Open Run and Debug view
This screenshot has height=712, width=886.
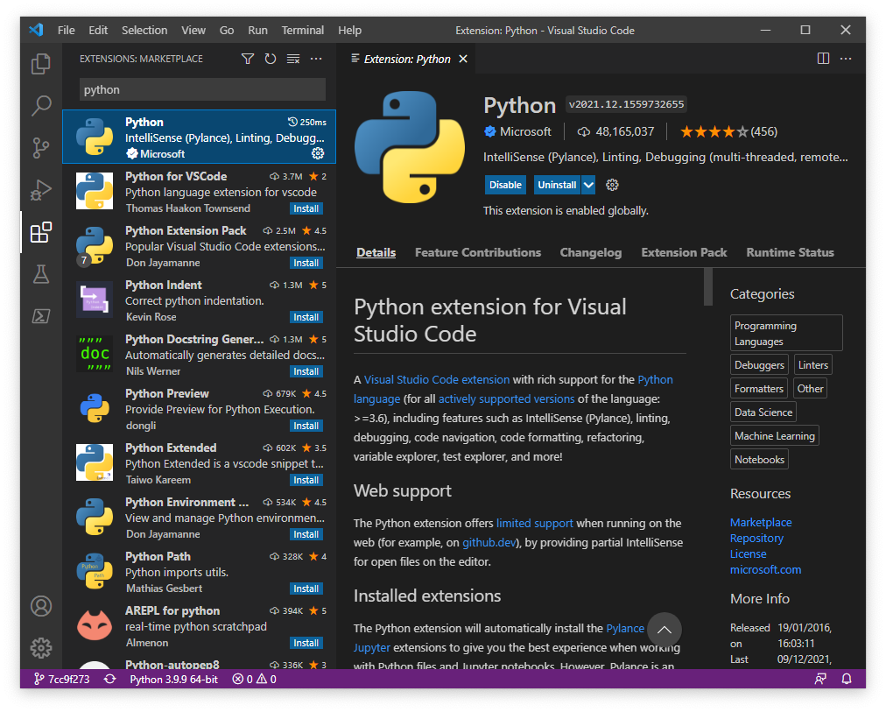click(x=40, y=190)
